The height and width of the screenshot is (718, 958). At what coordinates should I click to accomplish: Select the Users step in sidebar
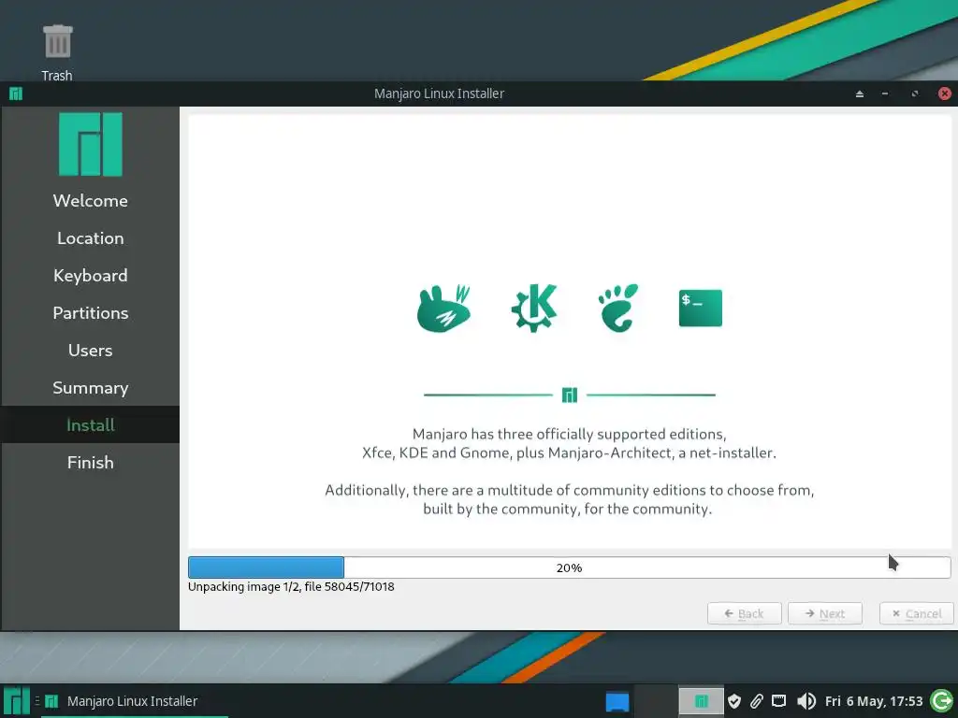click(x=91, y=351)
